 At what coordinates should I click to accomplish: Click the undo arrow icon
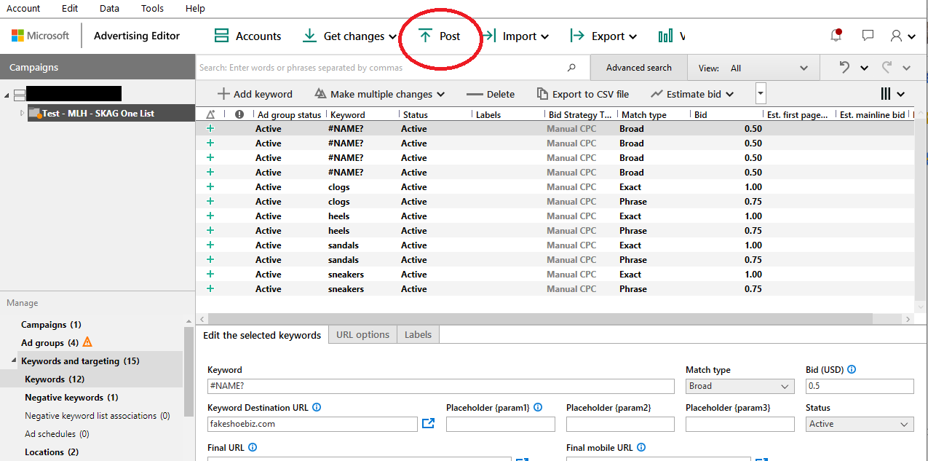point(844,68)
